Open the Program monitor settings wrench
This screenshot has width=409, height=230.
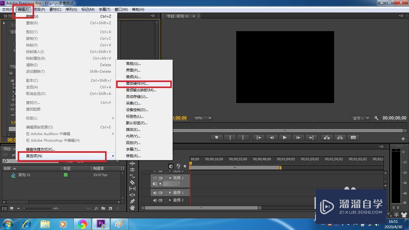pos(376,118)
